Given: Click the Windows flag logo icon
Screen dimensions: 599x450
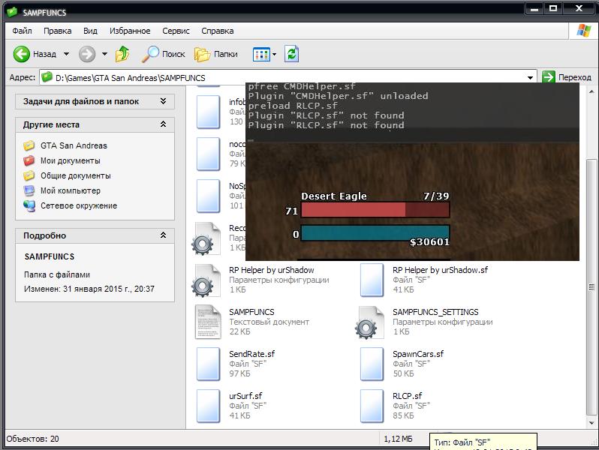Looking at the screenshot, I should 584,31.
